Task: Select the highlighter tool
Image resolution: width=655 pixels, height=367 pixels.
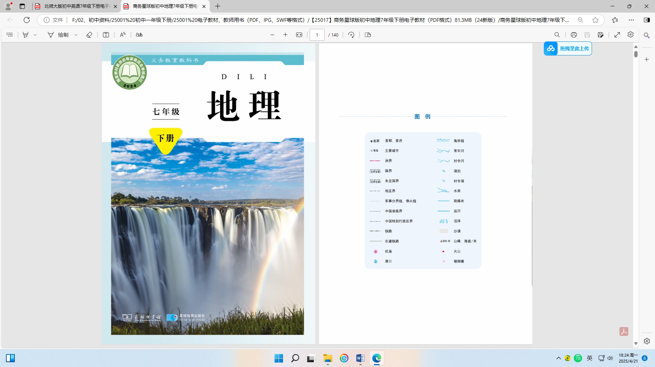Action: (x=26, y=35)
